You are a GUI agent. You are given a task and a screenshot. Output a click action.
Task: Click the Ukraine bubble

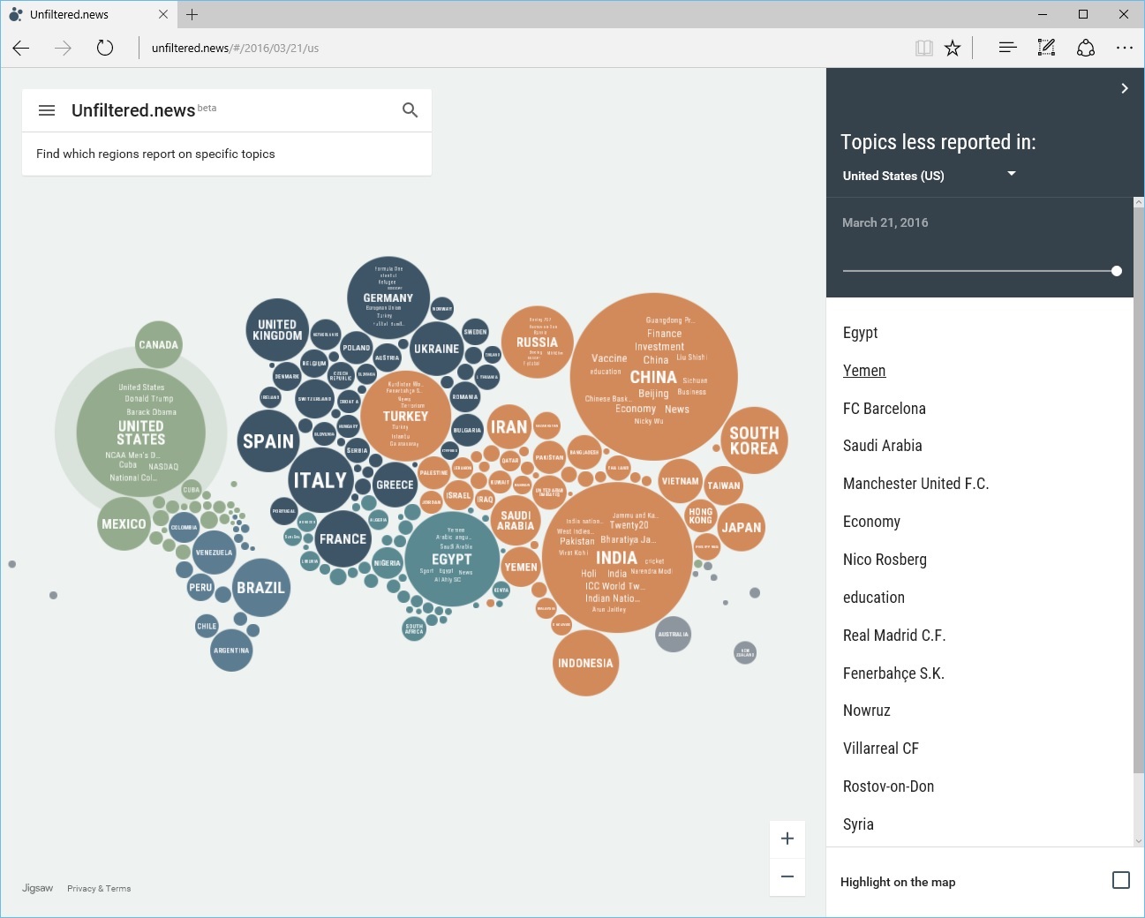coord(437,349)
